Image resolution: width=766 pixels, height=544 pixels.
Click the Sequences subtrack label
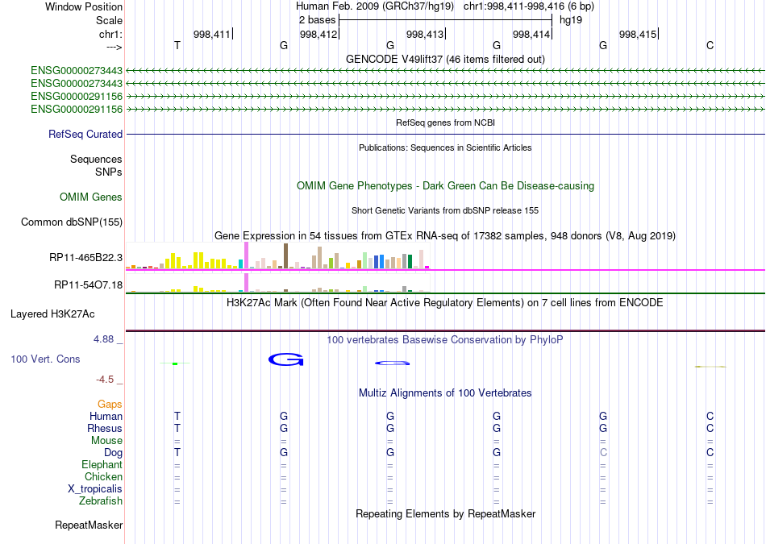point(96,160)
